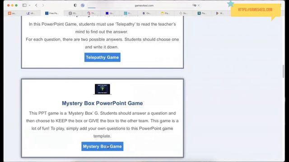Stop loading with the X icon

click(199, 5)
